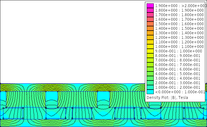Click the 1.800e+000 : 1.900e+000 legend swatch
Screen dimensions: 207x127
point(150,10)
